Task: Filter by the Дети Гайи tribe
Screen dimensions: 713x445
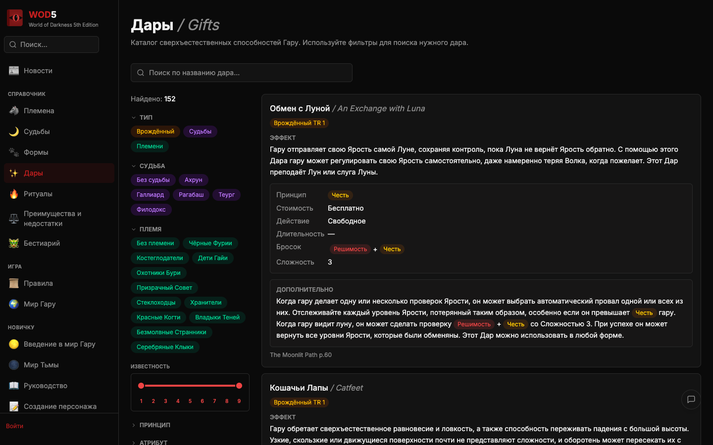Action: point(213,258)
